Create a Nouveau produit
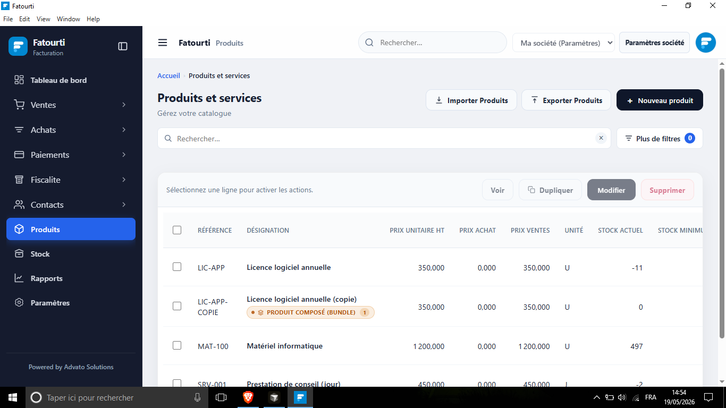 660,100
